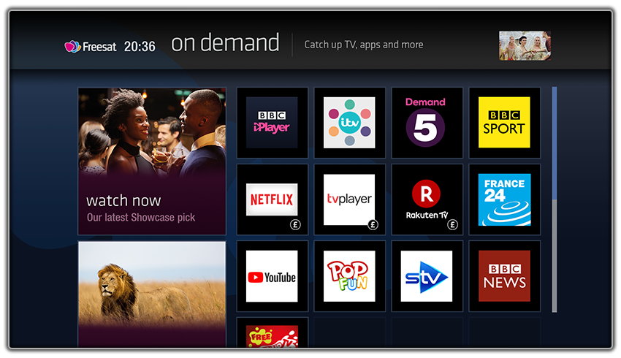The height and width of the screenshot is (358, 621).
Task: Click the pound badge on Rakuten TV tile
Action: (x=452, y=225)
